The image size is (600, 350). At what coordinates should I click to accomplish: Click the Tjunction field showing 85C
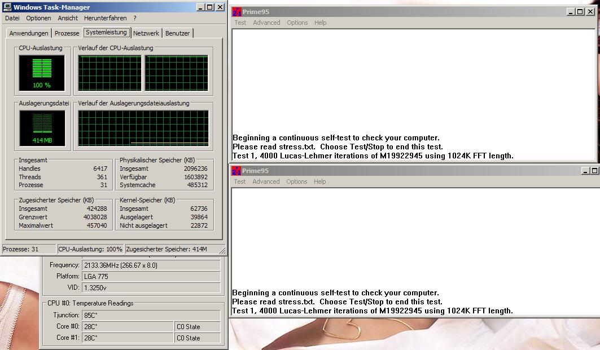pyautogui.click(x=151, y=315)
